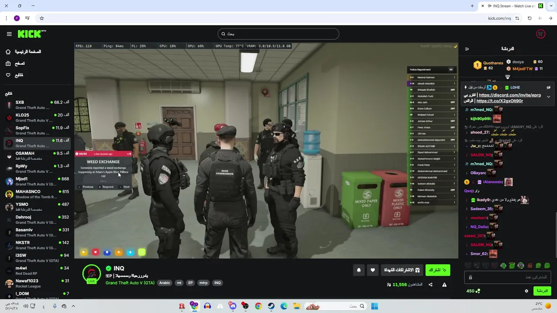Open the browser three-dot menu
This screenshot has width=557, height=313.
tap(6, 18)
